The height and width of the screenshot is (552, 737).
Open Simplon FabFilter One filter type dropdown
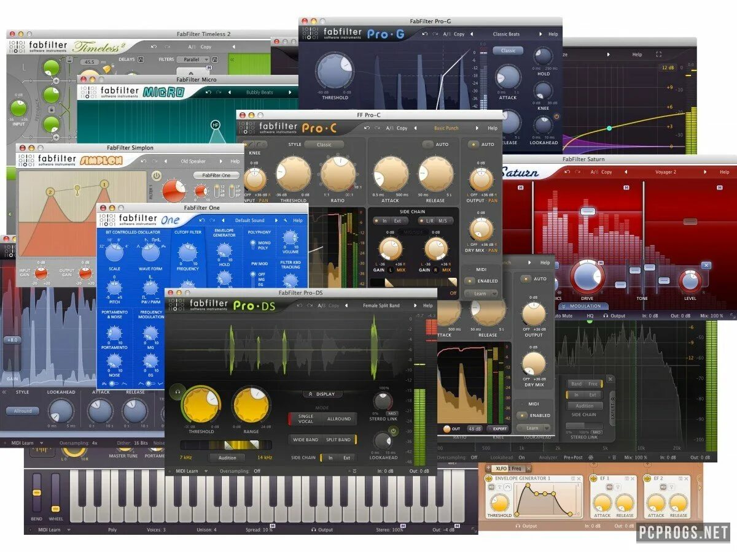coord(217,175)
